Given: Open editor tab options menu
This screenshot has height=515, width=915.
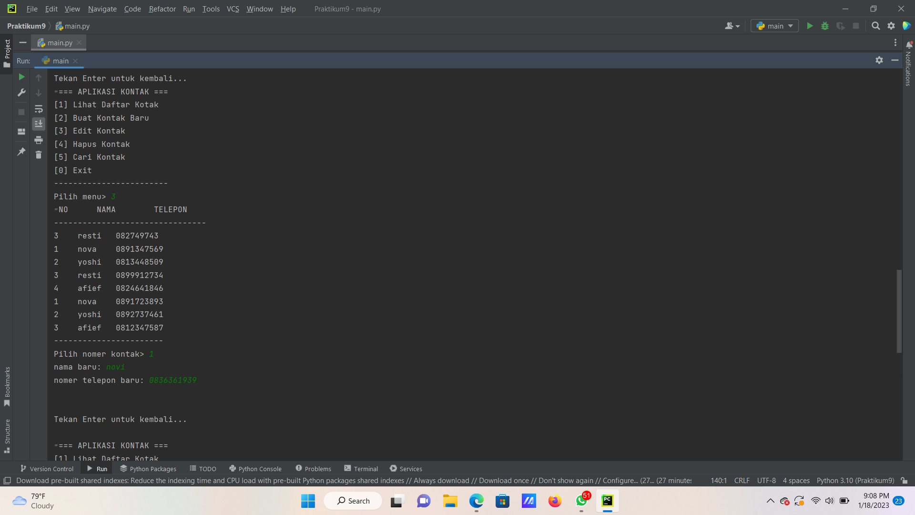Looking at the screenshot, I should pos(895,43).
